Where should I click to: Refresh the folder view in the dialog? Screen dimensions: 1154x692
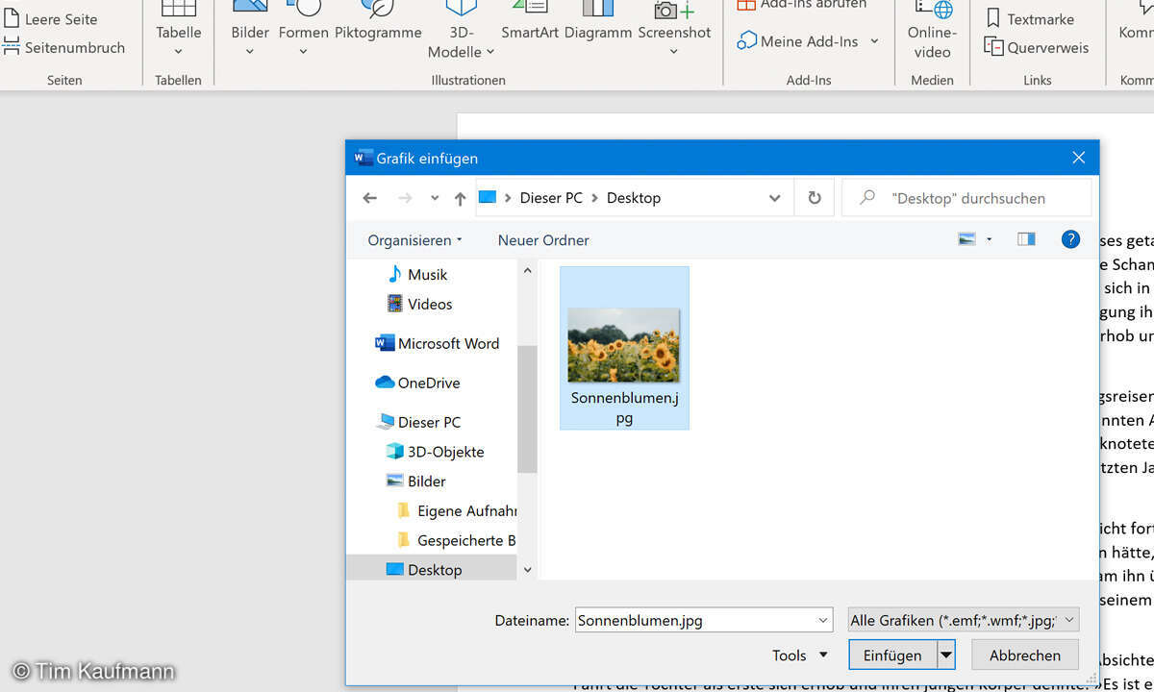coord(815,198)
